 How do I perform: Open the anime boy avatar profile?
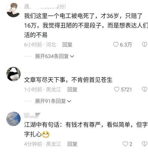pos(13,10)
